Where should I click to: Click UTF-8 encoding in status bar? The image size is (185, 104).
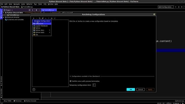click(x=169, y=103)
